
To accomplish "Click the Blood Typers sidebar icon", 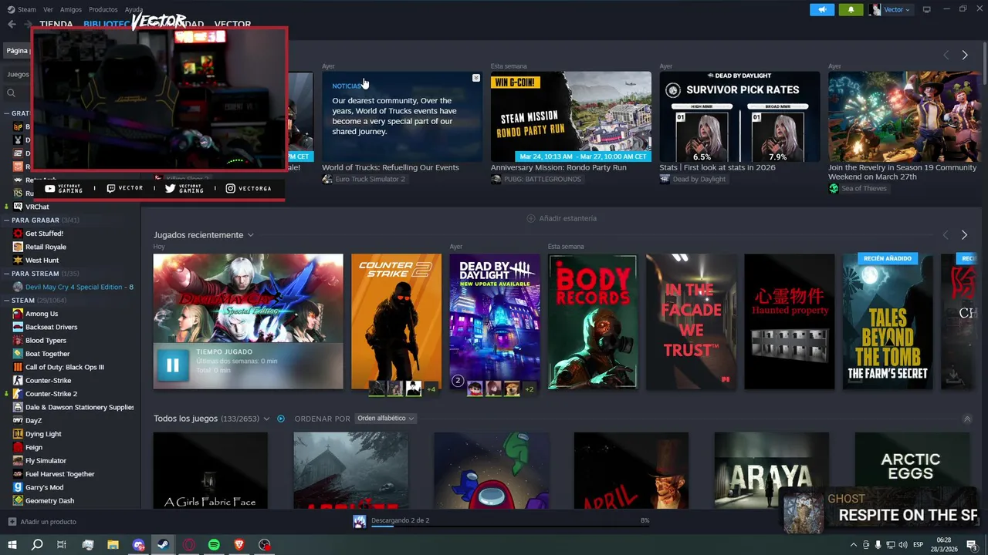I will pyautogui.click(x=18, y=341).
